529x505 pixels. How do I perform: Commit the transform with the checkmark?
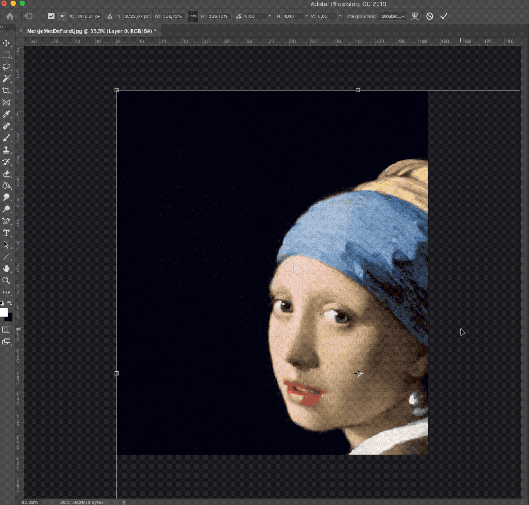pos(444,16)
